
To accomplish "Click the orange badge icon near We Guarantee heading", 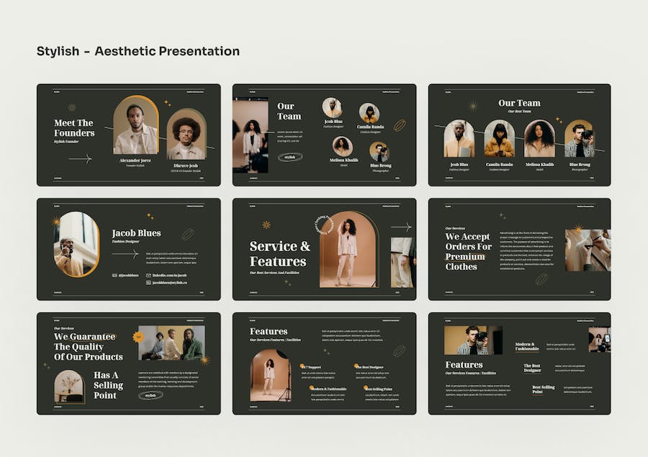I will click(138, 336).
